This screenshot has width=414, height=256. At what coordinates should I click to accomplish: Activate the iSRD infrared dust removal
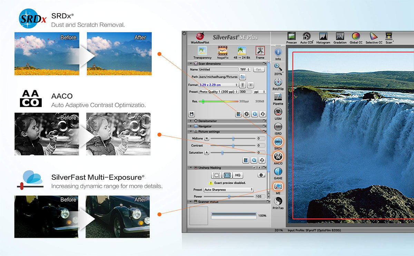tap(278, 127)
